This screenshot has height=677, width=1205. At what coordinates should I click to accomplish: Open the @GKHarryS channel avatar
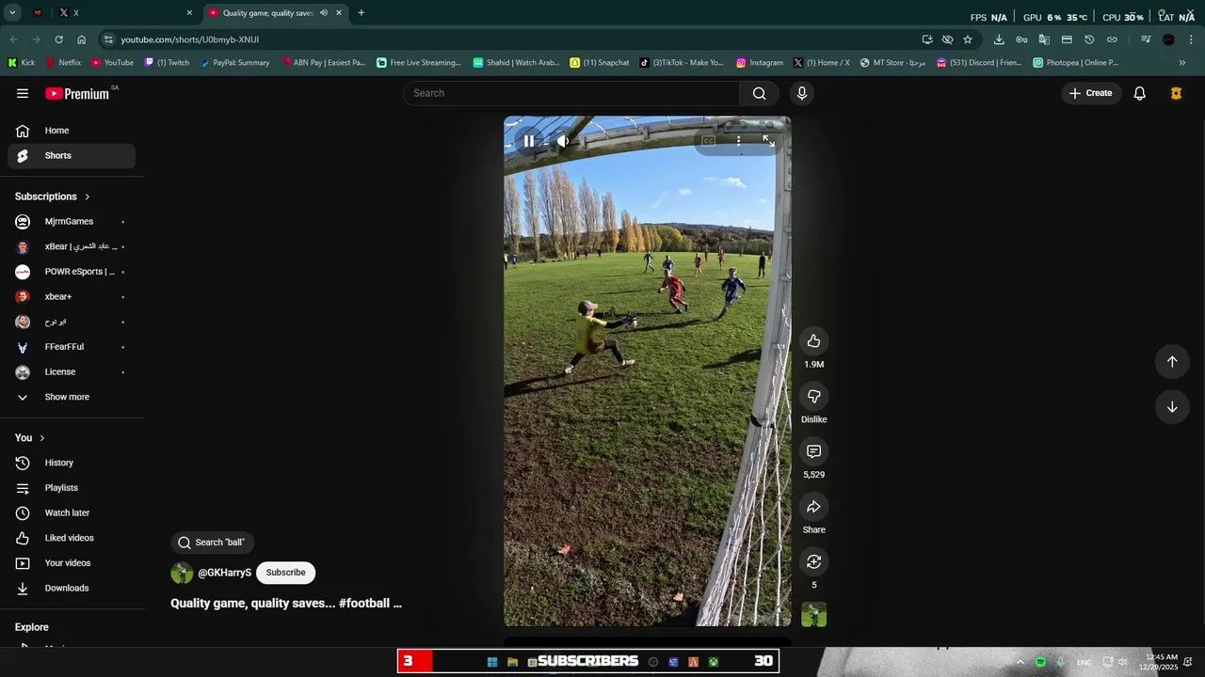pyautogui.click(x=182, y=573)
